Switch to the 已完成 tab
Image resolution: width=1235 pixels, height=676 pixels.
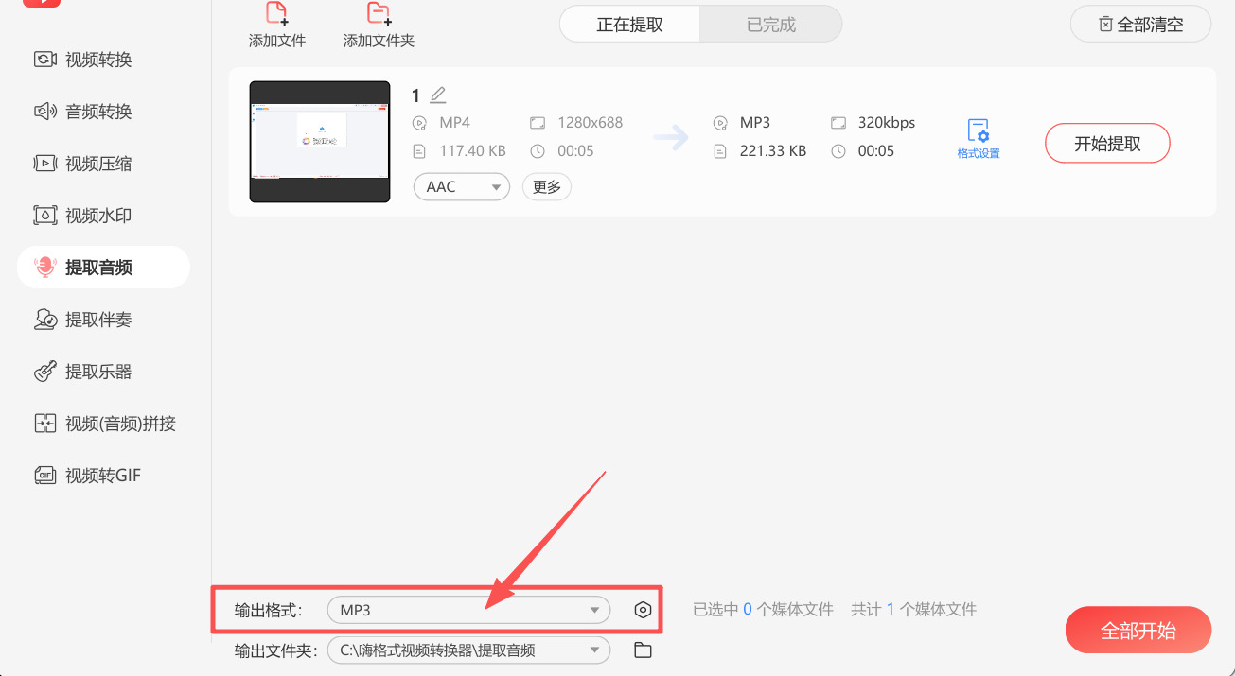[x=771, y=25]
